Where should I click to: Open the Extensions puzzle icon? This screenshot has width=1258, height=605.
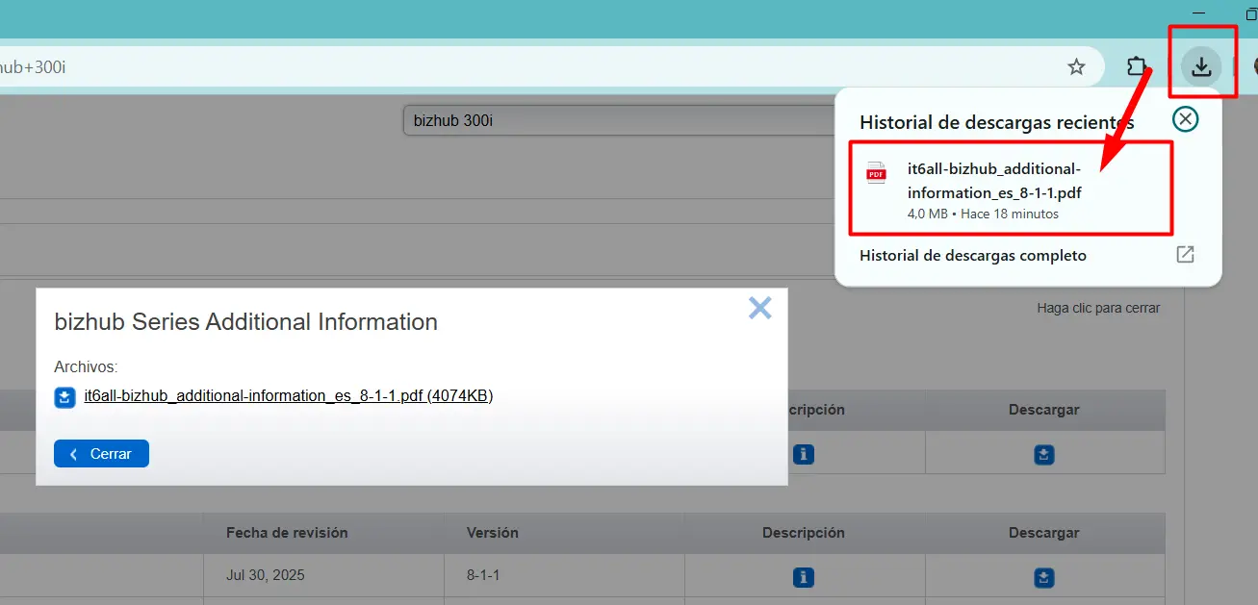click(1137, 66)
